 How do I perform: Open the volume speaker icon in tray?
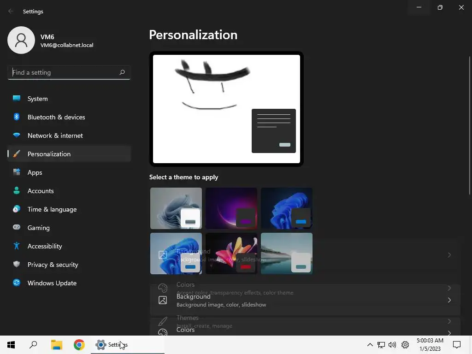(x=392, y=345)
